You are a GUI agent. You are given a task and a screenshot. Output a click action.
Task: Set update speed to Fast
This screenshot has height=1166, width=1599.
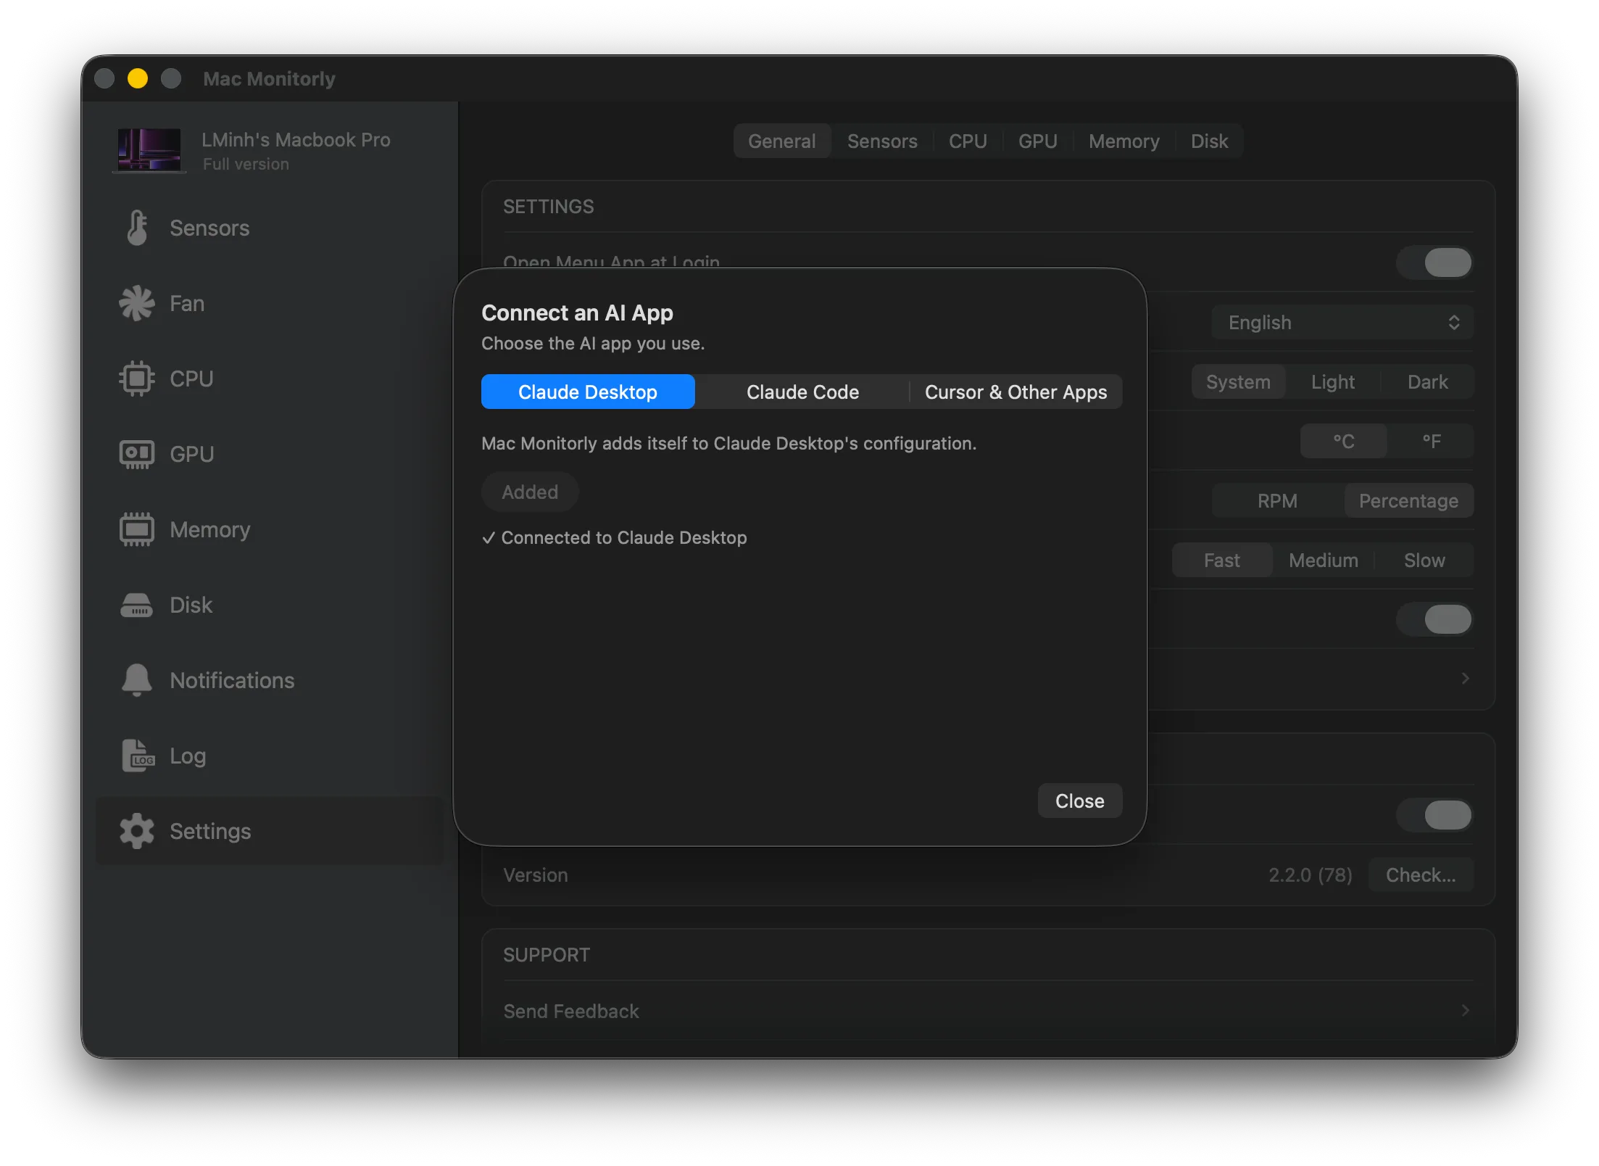(x=1221, y=560)
